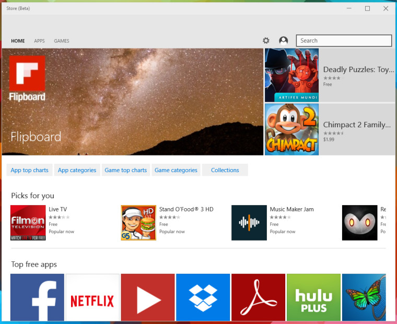Open the owl-eyed app icon
Screen dimensions: 397x324
(359, 223)
